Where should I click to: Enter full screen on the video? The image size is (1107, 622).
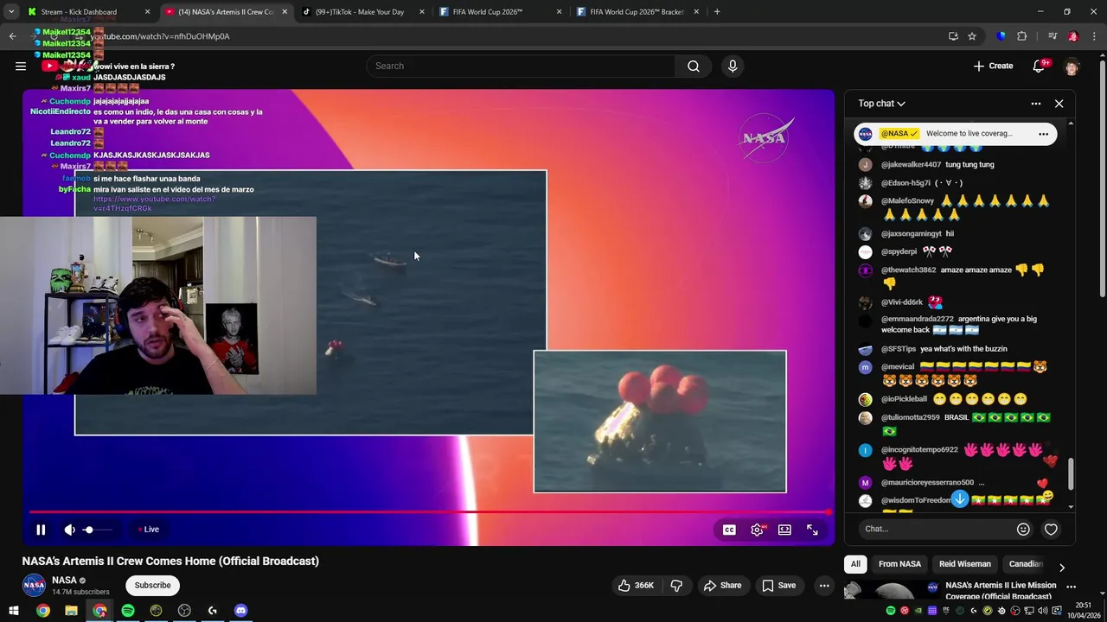tap(812, 530)
